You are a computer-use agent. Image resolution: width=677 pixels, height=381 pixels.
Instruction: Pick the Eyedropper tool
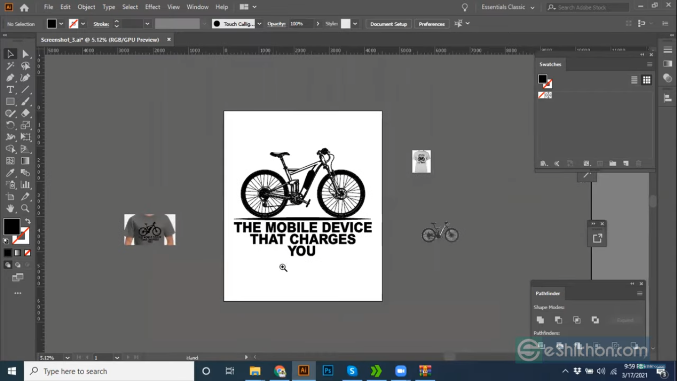[x=10, y=173]
